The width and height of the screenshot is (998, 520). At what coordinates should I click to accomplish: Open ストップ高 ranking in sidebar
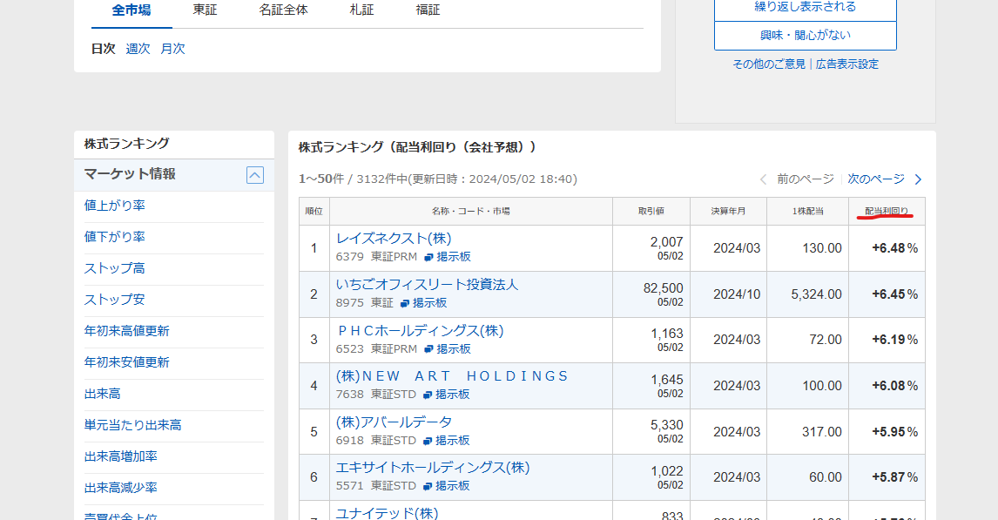pyautogui.click(x=115, y=268)
